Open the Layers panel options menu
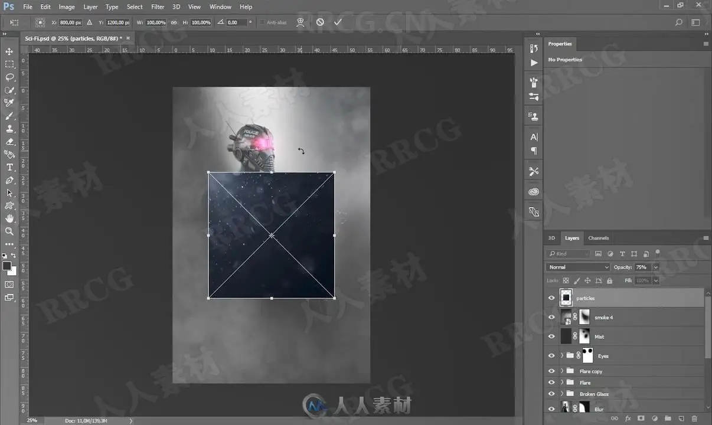The width and height of the screenshot is (712, 425). [706, 238]
